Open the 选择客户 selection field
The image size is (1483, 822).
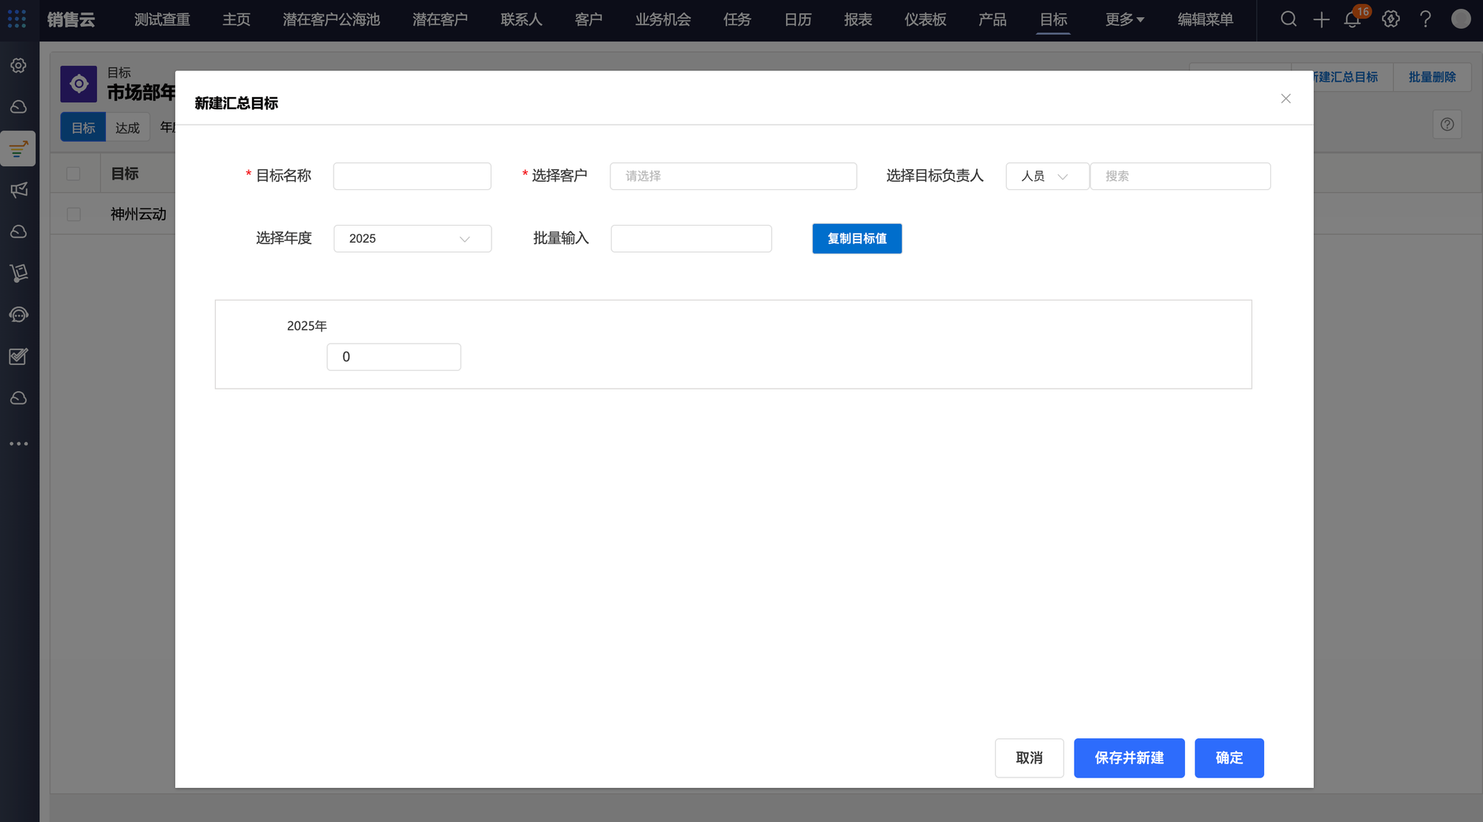tap(733, 177)
